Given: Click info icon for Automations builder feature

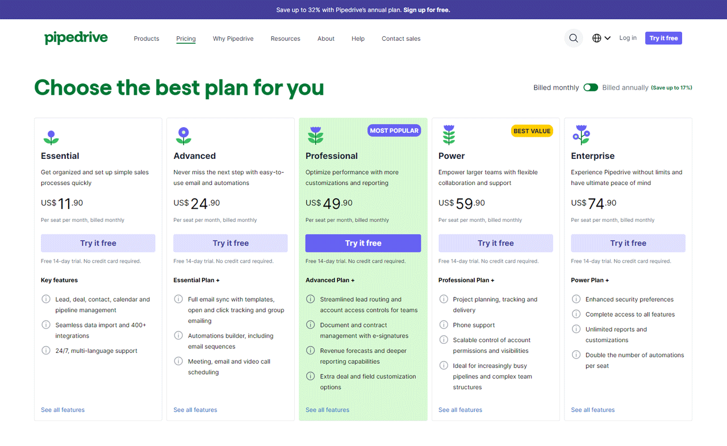Looking at the screenshot, I should coord(179,335).
